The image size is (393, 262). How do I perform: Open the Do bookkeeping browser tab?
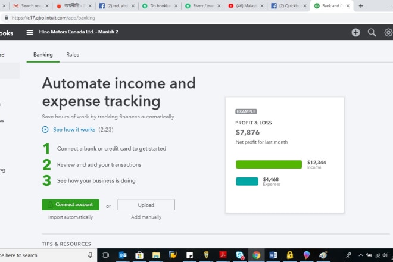click(160, 5)
